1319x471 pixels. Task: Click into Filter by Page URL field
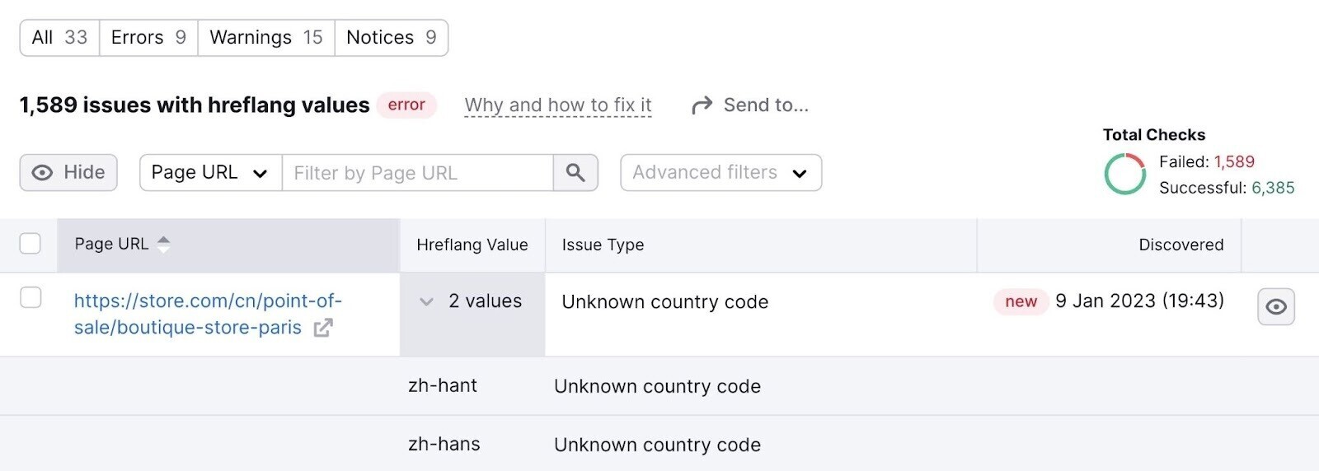tap(418, 173)
